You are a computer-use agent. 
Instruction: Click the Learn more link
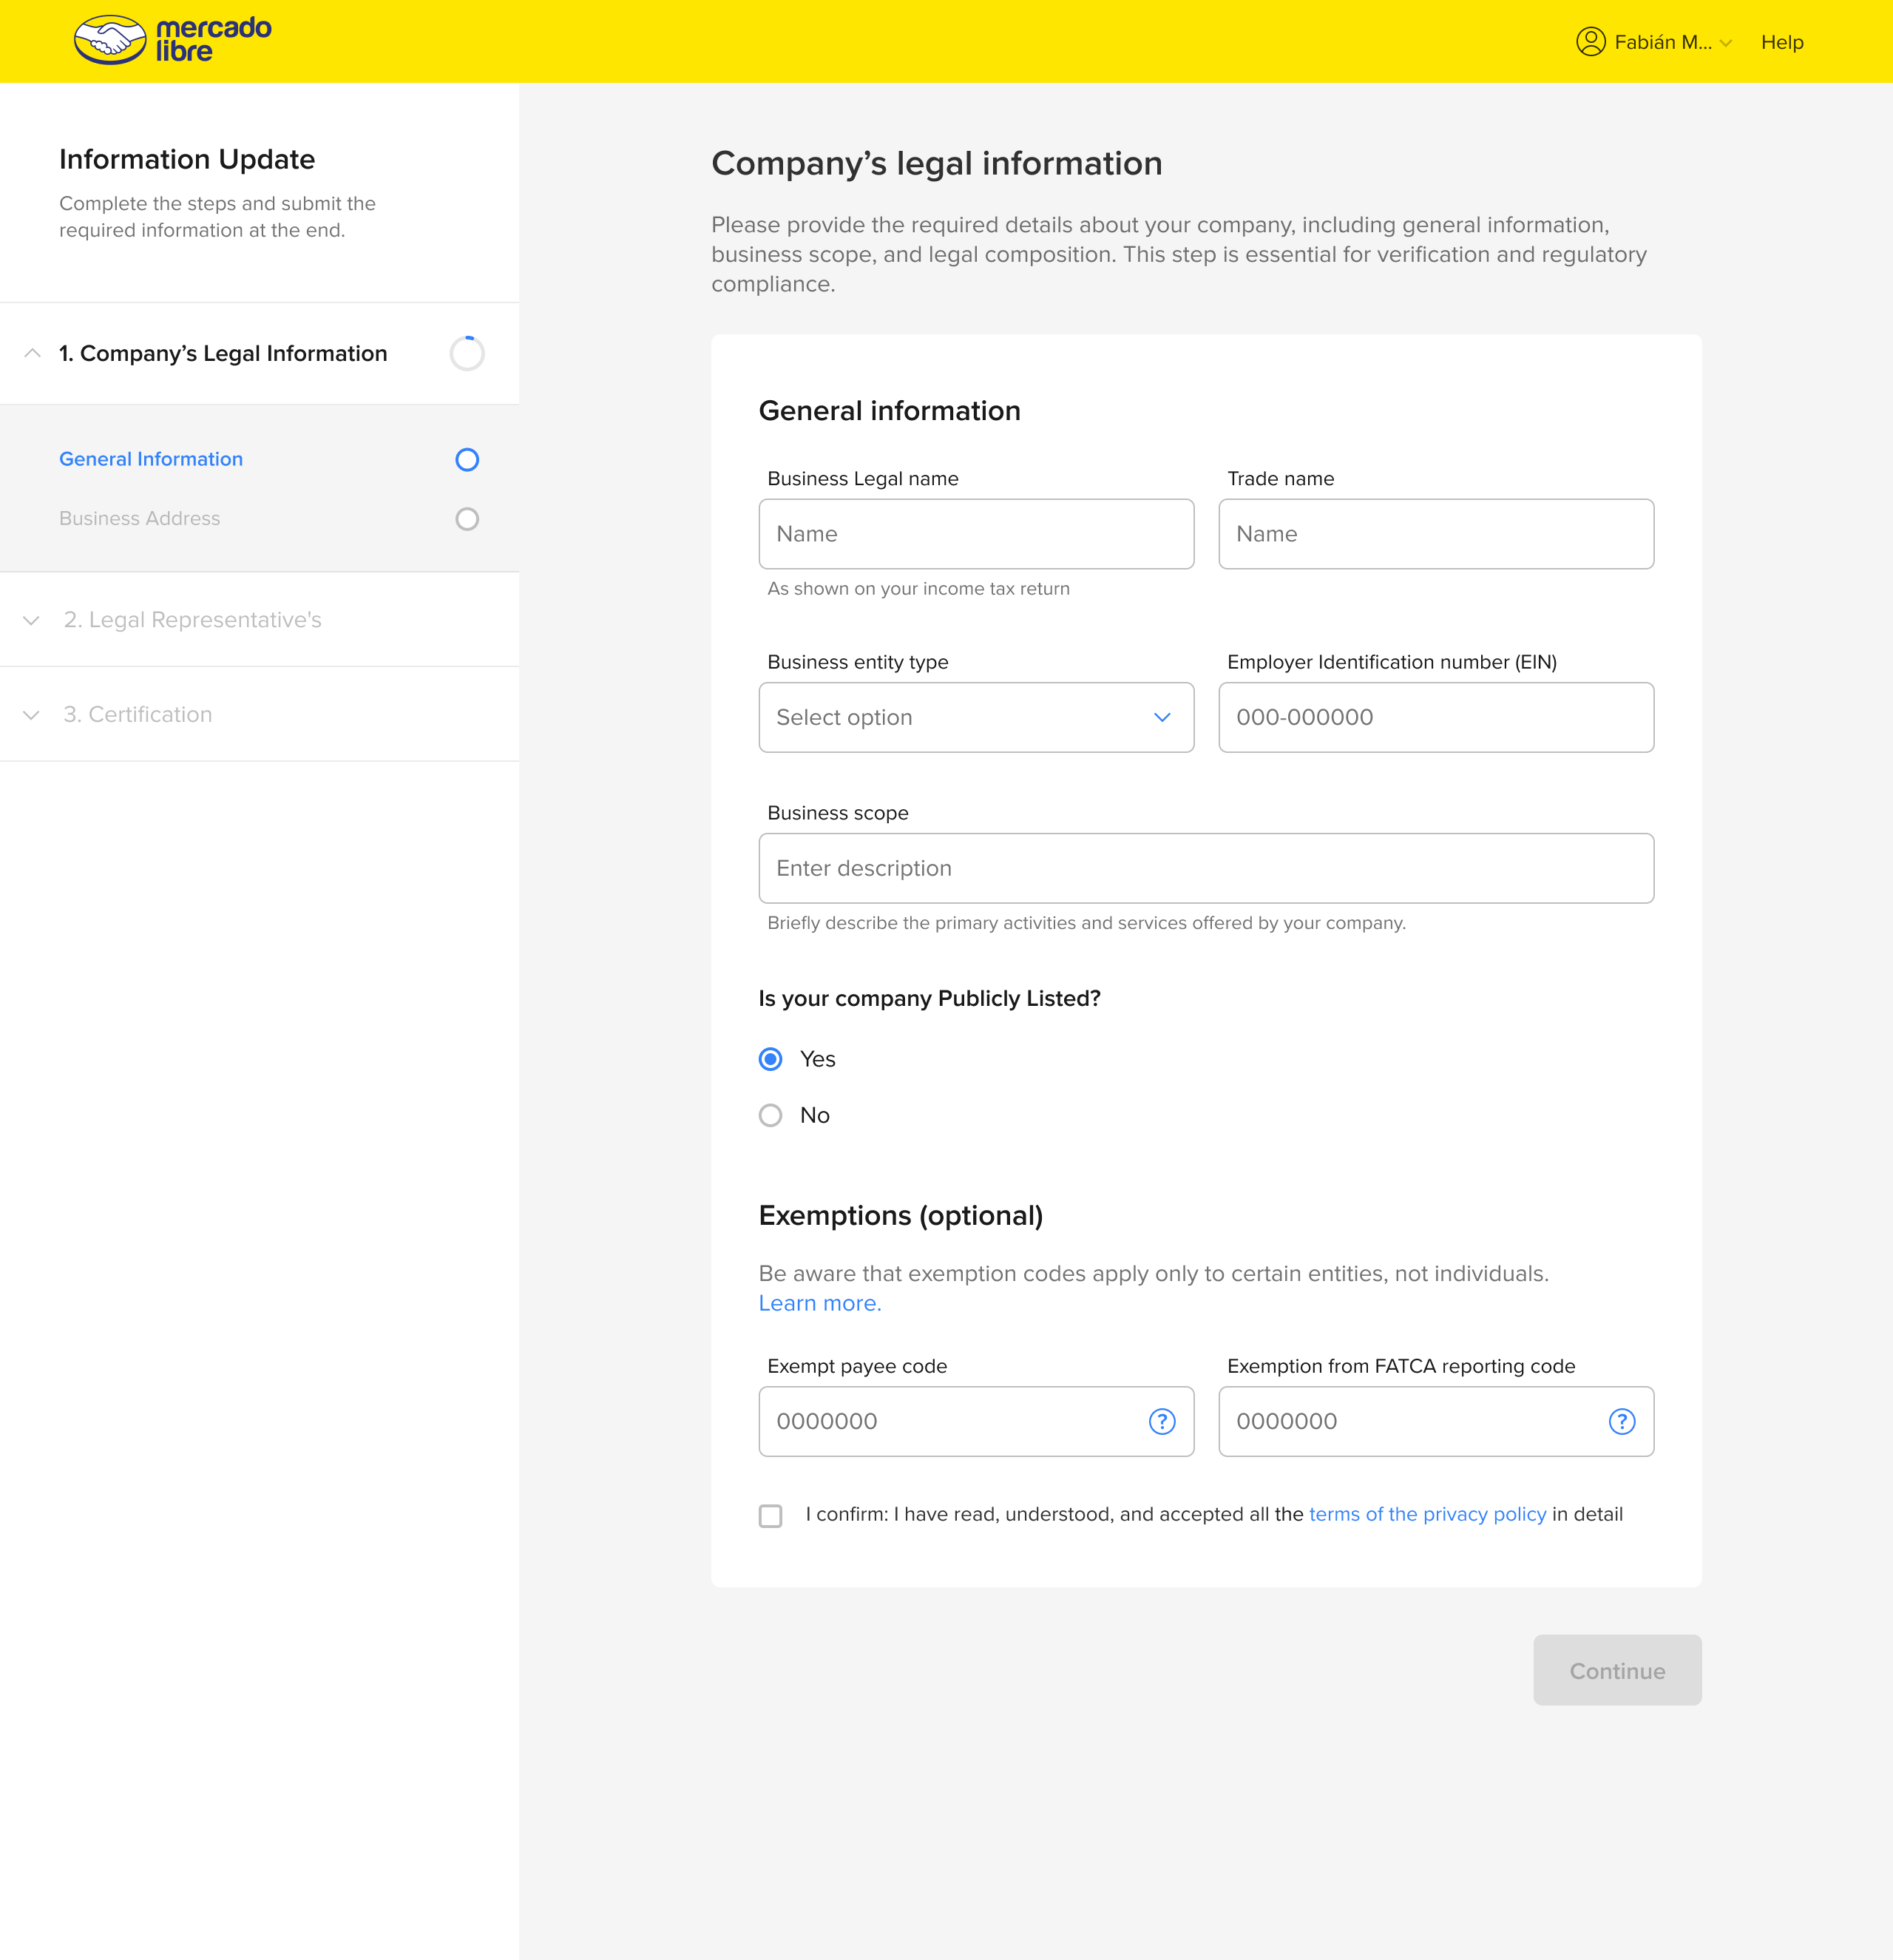[x=819, y=1303]
